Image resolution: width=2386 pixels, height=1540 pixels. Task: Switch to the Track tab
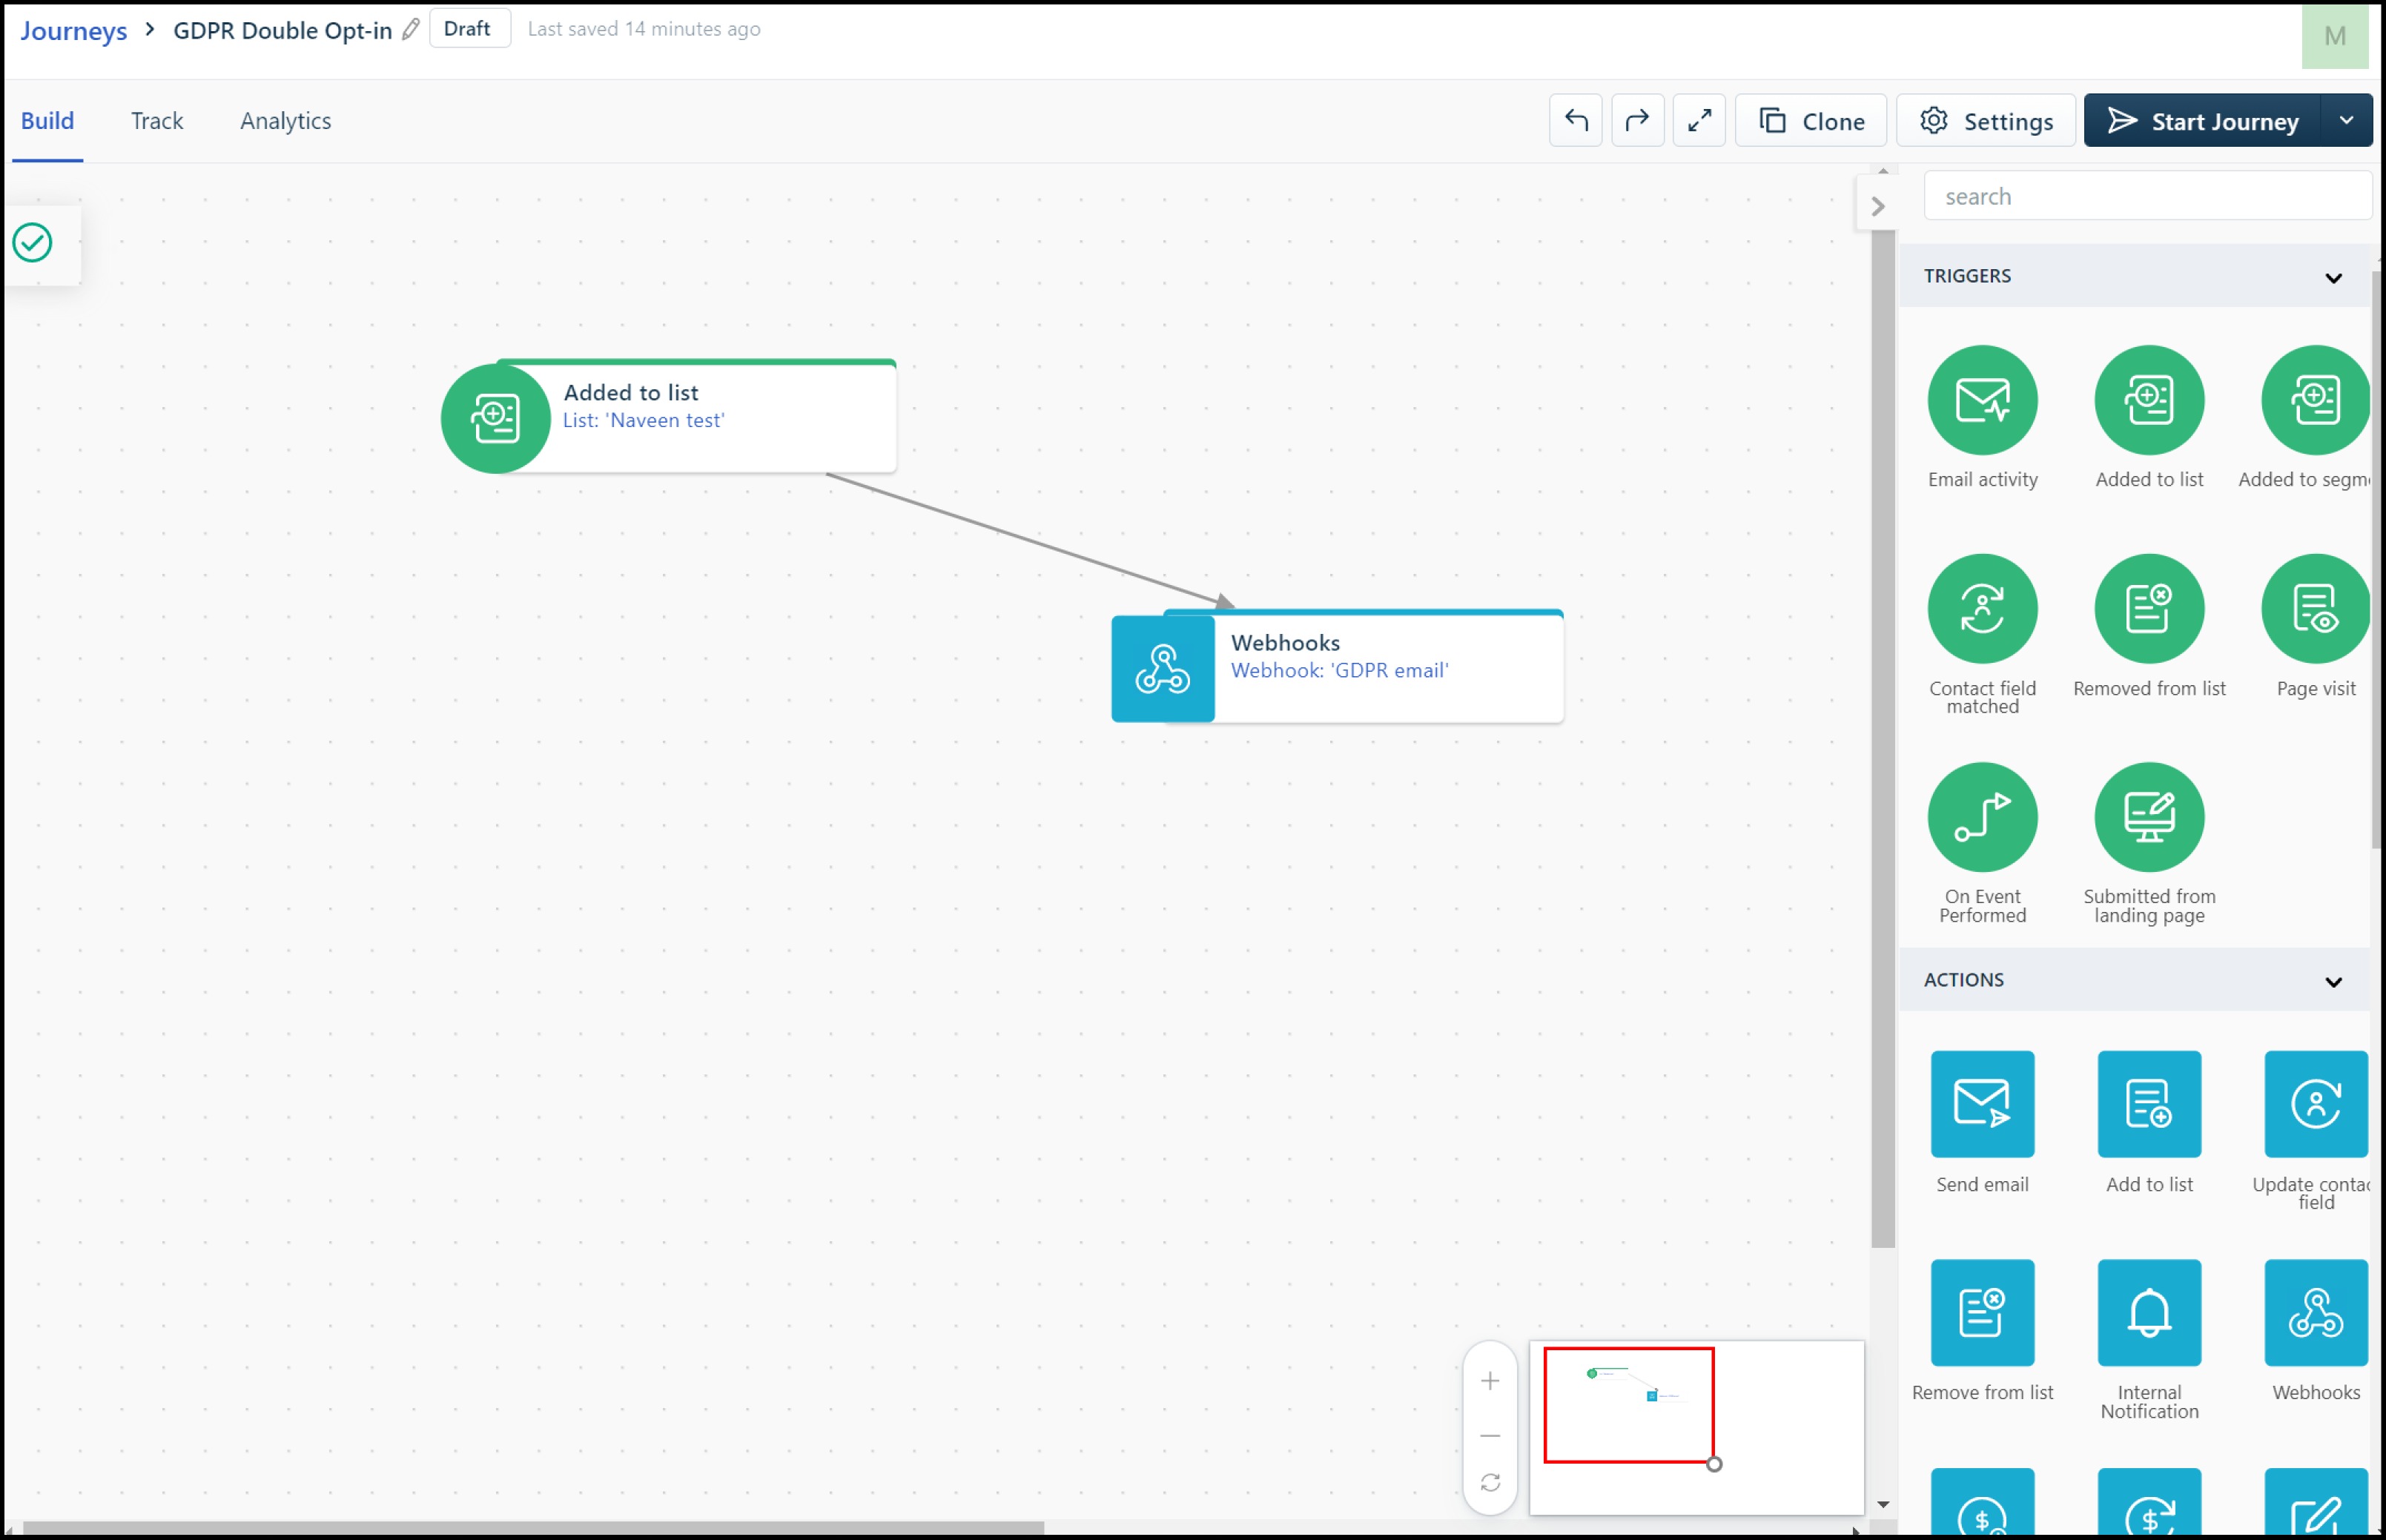[x=157, y=121]
